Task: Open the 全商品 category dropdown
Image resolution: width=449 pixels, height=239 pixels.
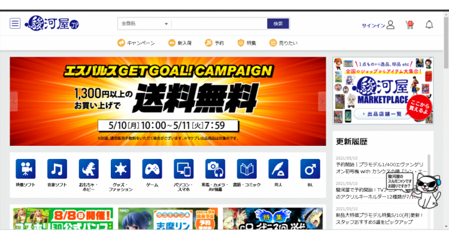Action: click(145, 24)
